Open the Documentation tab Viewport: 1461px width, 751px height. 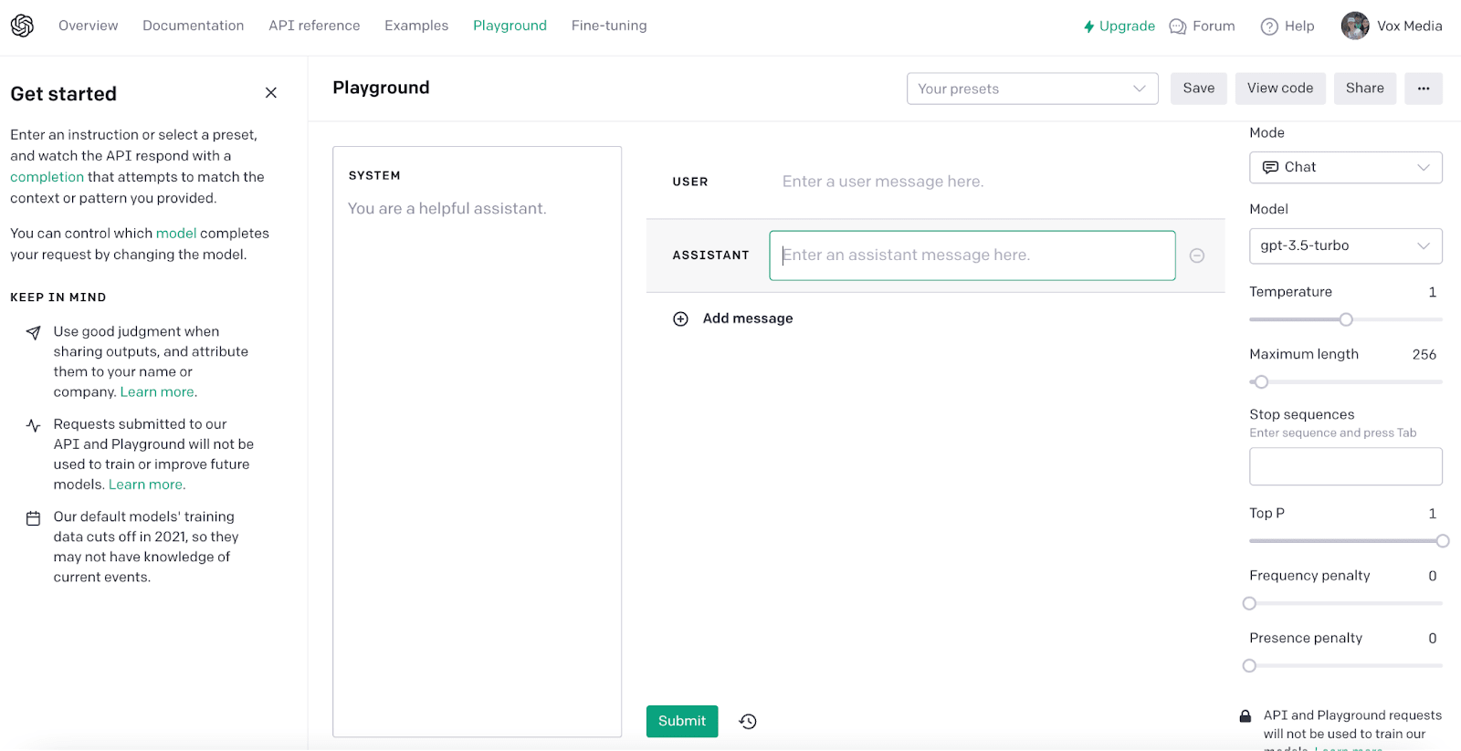pyautogui.click(x=194, y=26)
